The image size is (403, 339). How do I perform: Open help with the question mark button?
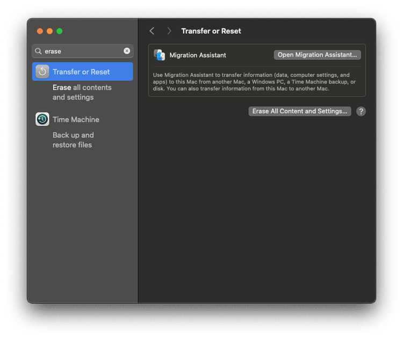361,112
